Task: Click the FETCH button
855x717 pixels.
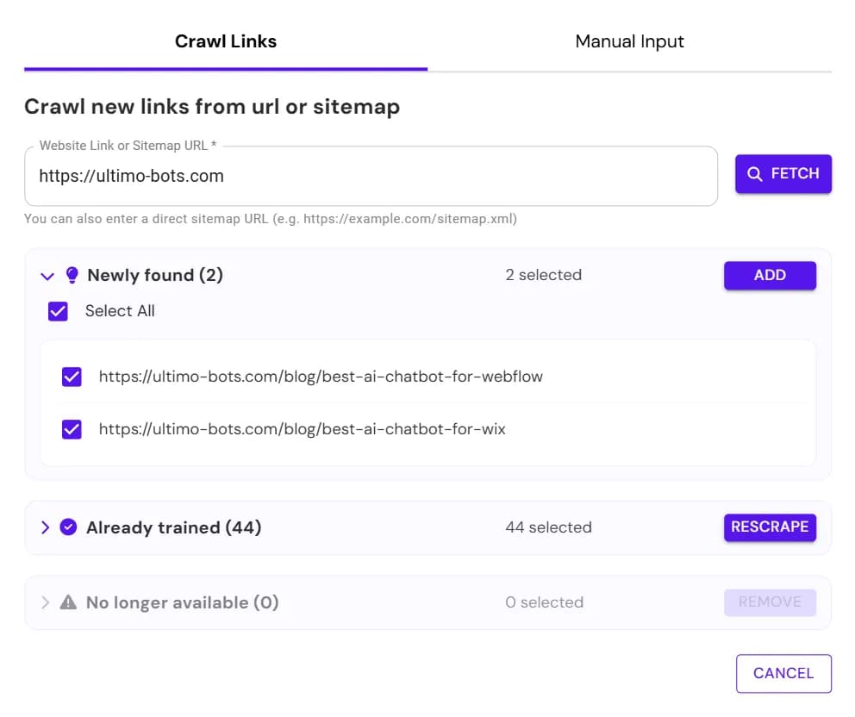Action: click(x=783, y=174)
